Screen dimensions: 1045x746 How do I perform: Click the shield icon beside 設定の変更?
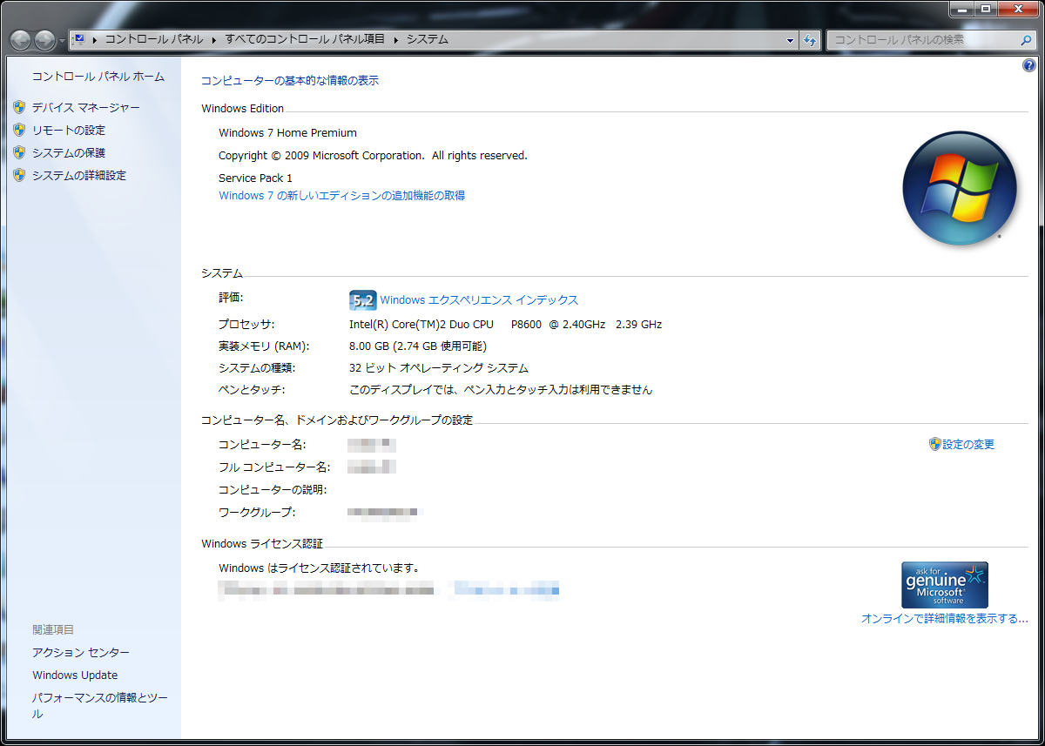[935, 444]
